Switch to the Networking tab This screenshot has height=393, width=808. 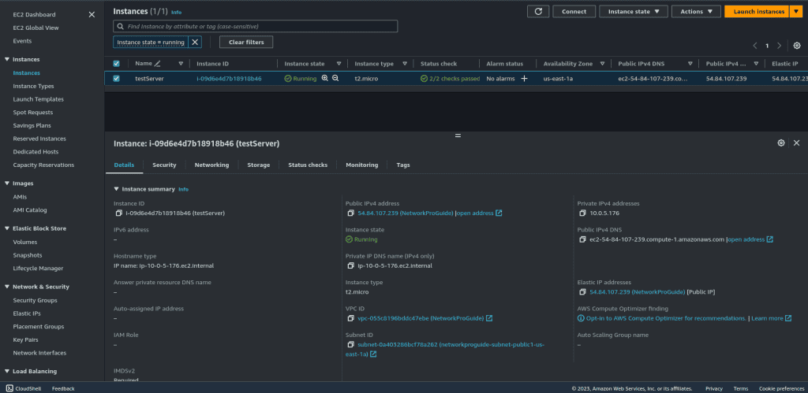(211, 165)
